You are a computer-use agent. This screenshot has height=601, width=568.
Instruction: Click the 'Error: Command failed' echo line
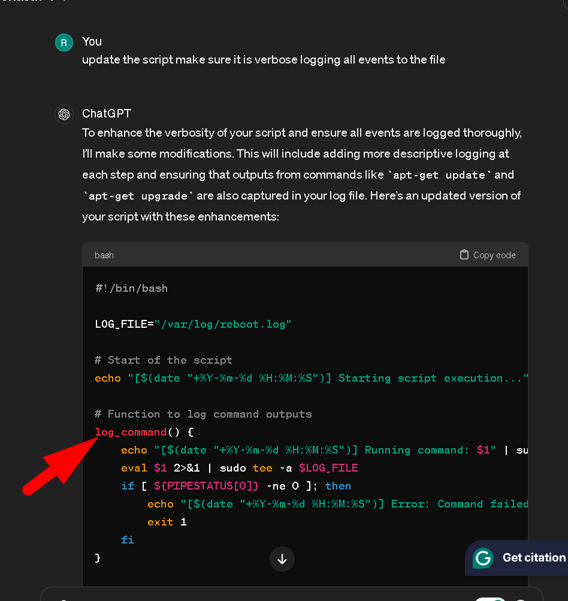tap(338, 504)
